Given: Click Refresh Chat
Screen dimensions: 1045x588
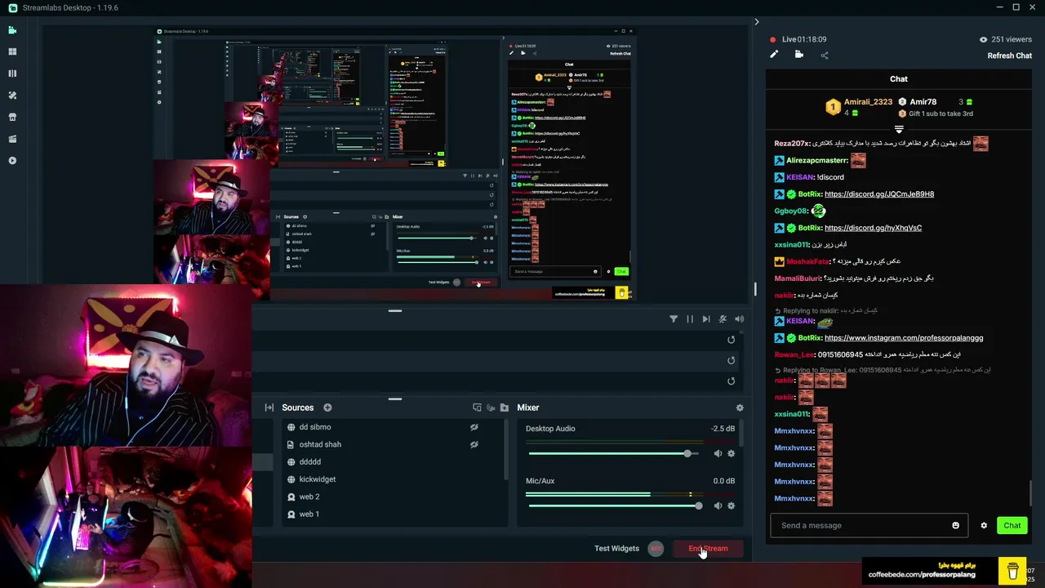Looking at the screenshot, I should [1010, 56].
